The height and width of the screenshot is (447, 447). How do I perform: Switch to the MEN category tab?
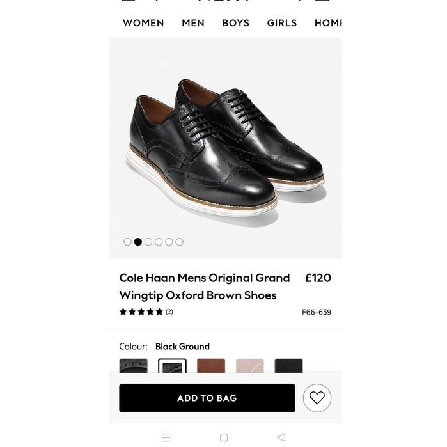tap(193, 23)
